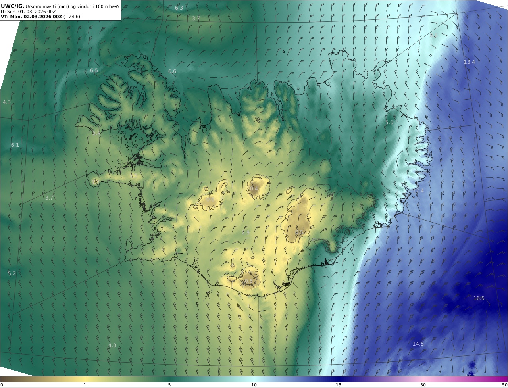Viewport: 508px width, 388px height.
Task: Click the 50 tick label on color scale
Action: [505, 385]
